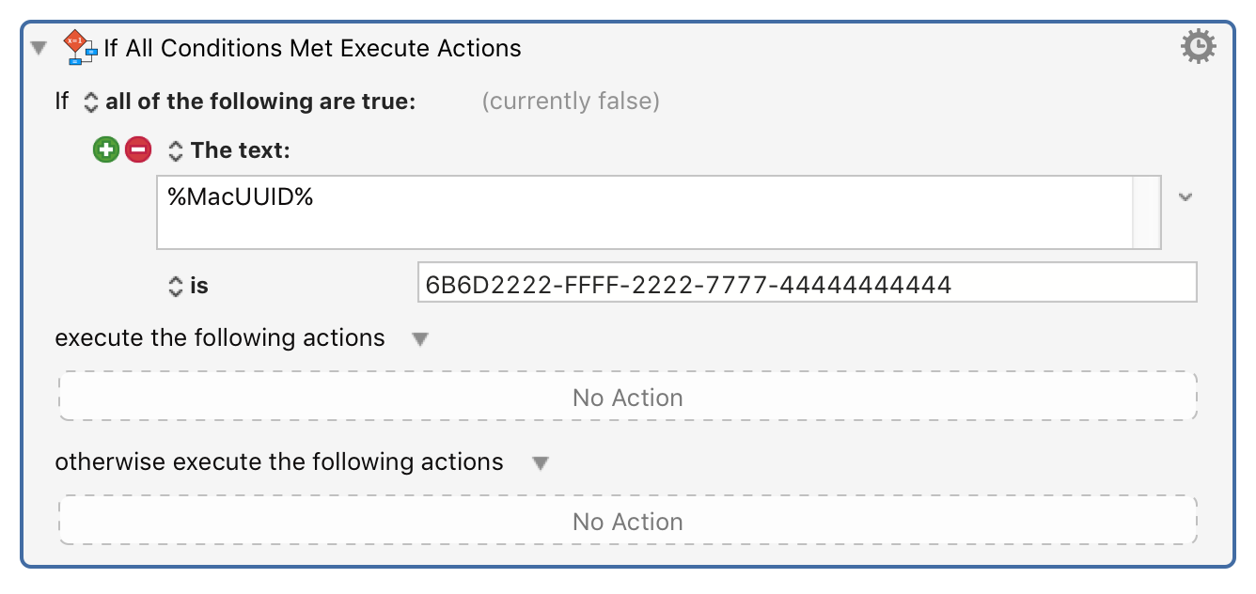The width and height of the screenshot is (1256, 594).
Task: Open the token insert chevron beside the text field
Action: point(1185,197)
